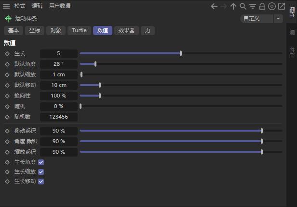Open the 模式 menu

pyautogui.click(x=20, y=6)
